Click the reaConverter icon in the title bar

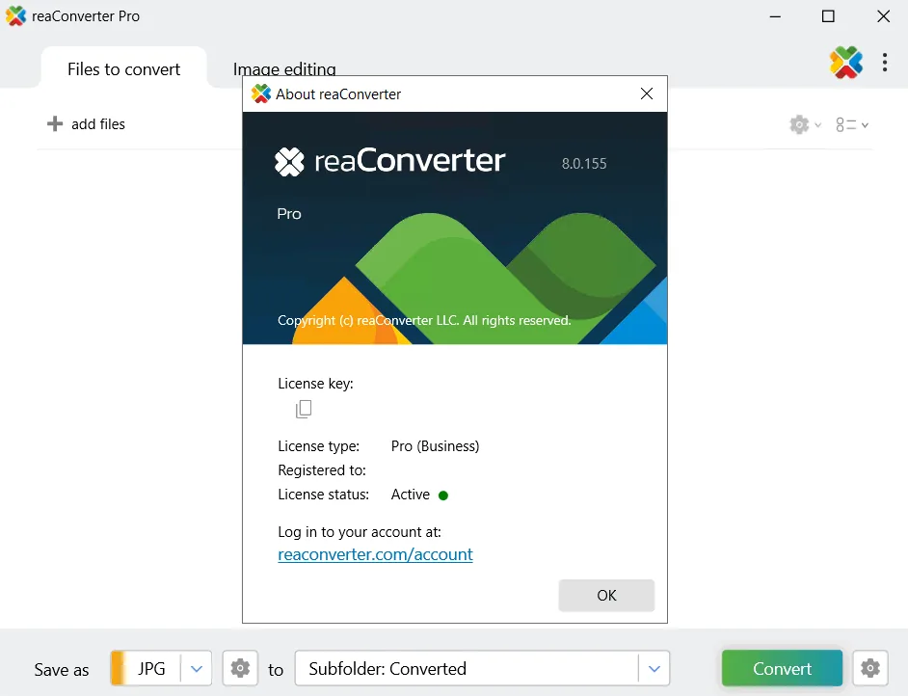[x=15, y=15]
